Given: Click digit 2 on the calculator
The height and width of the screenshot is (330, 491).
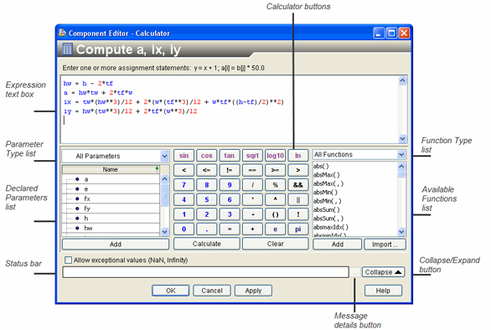Looking at the screenshot, I should tap(207, 214).
